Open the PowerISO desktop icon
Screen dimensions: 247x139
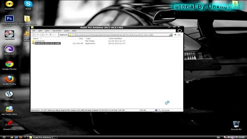[x=9, y=4]
